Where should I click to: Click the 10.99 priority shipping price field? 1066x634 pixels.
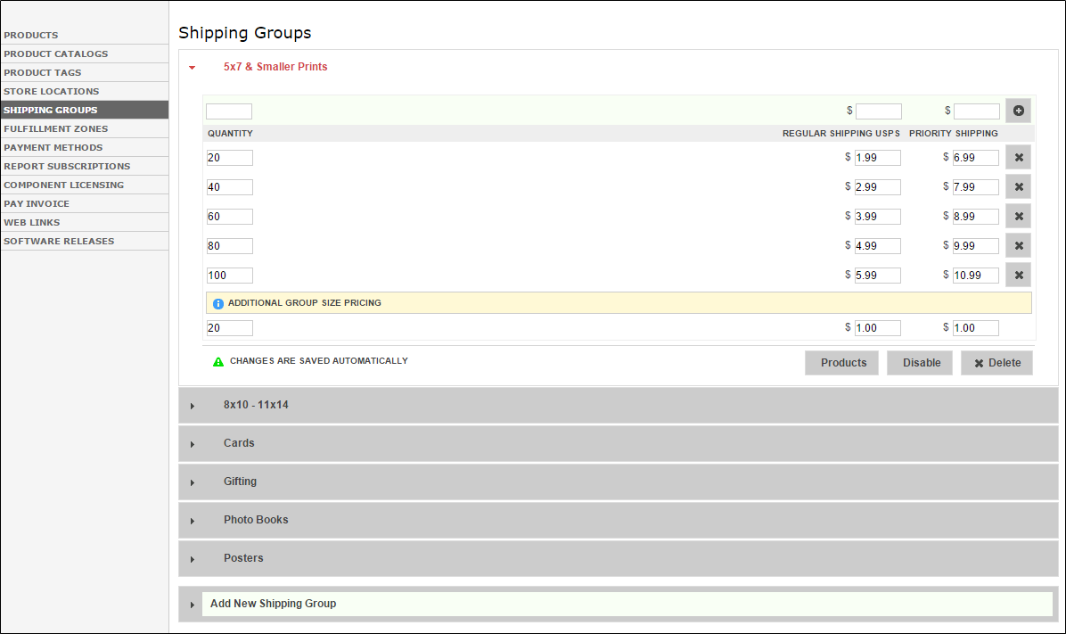click(x=976, y=276)
